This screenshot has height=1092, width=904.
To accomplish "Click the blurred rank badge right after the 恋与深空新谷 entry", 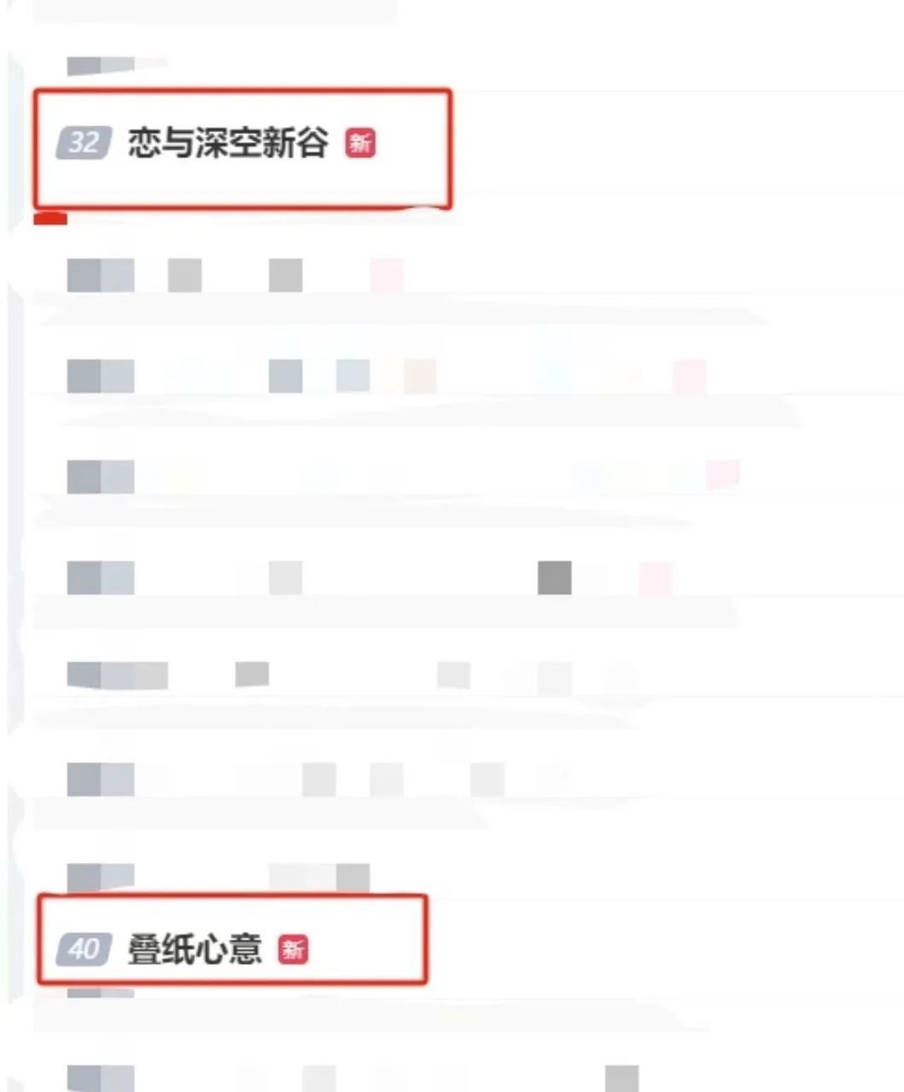I will click(101, 276).
